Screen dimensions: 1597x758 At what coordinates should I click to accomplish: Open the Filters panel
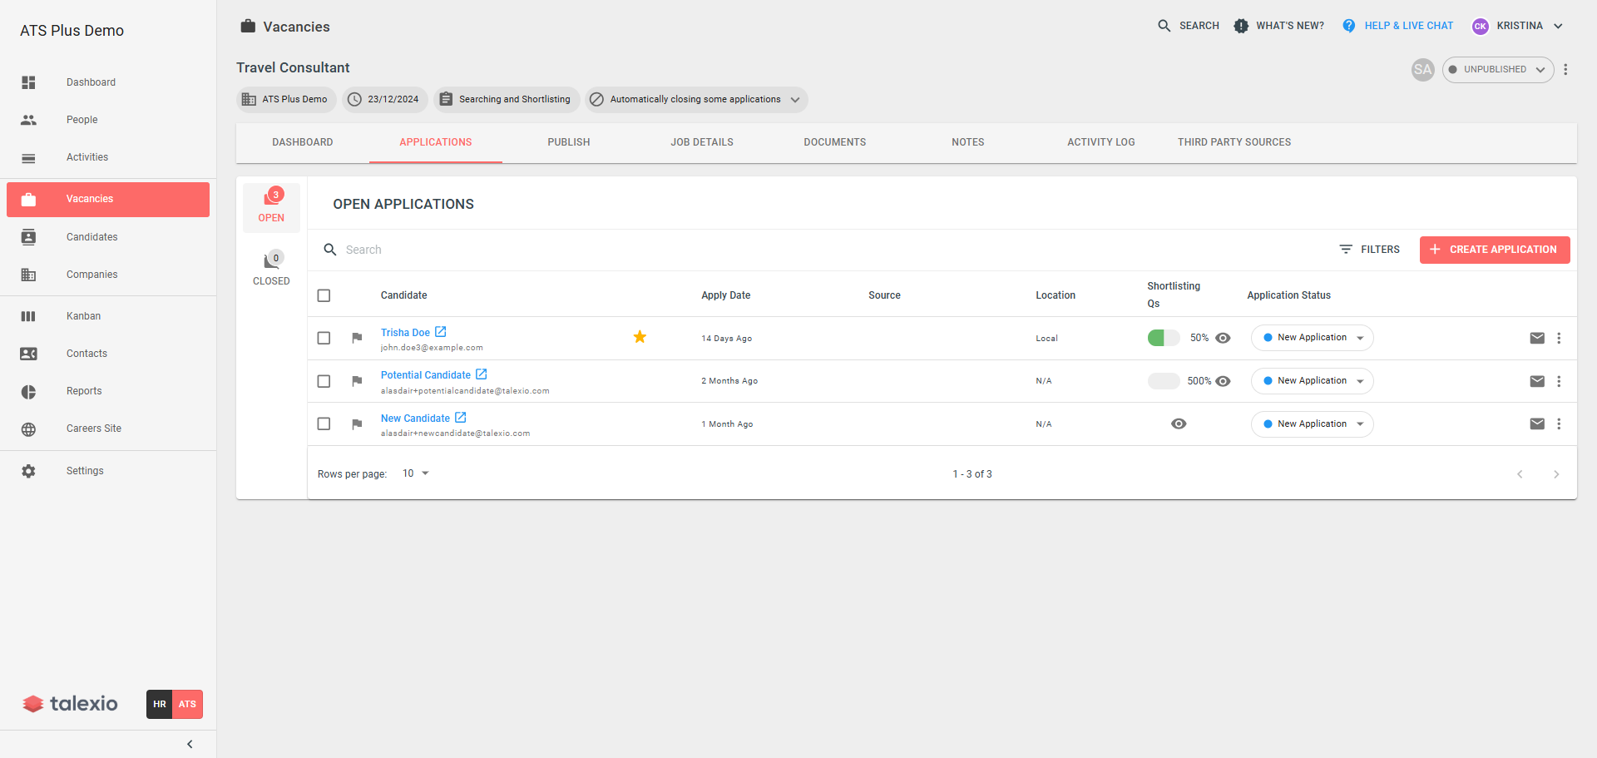(x=1370, y=250)
